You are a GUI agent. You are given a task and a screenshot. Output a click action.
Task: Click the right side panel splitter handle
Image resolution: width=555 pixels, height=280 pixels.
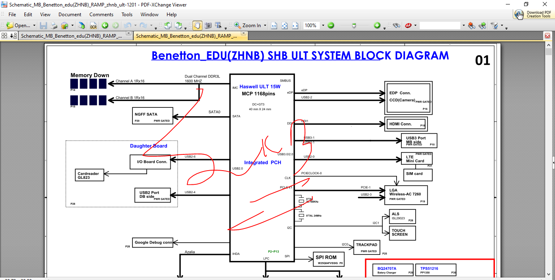click(553, 162)
